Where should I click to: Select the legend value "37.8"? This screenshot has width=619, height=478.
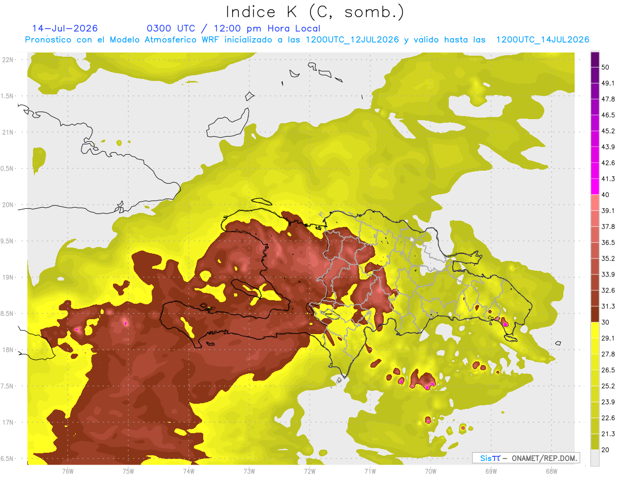(x=608, y=226)
